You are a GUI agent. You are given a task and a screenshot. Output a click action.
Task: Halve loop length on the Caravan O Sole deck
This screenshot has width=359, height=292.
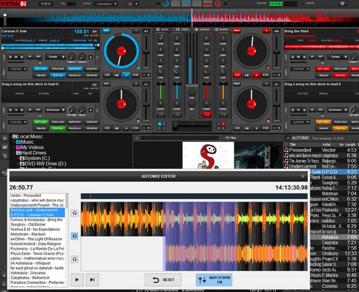pos(10,57)
